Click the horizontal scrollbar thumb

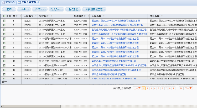coord(32,106)
